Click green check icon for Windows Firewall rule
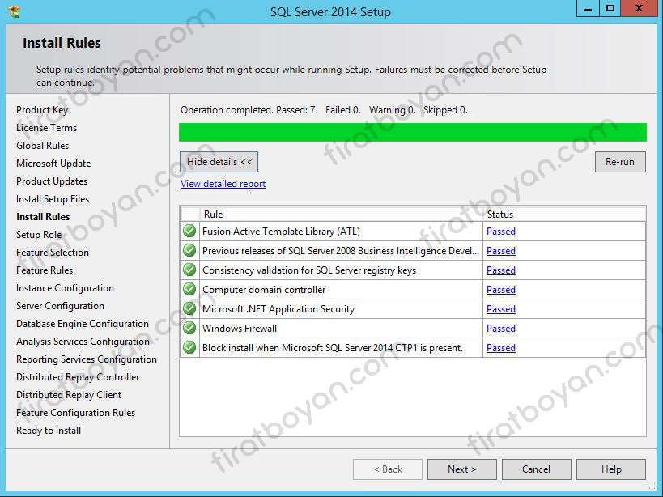The height and width of the screenshot is (497, 663). click(189, 329)
